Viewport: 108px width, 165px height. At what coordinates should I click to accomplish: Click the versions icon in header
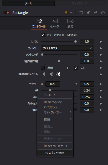click(x=81, y=13)
